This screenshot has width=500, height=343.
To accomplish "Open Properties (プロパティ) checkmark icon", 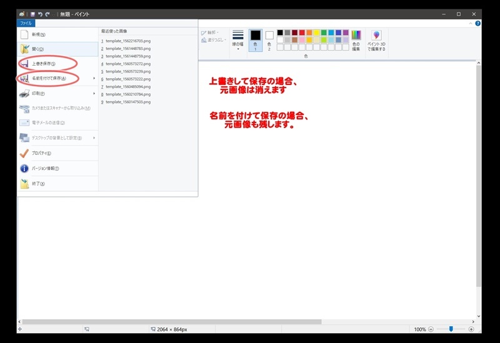I will 24,153.
